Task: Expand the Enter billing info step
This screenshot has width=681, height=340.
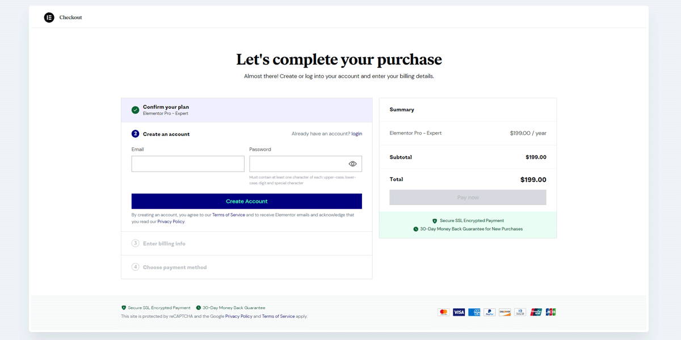Action: (247, 243)
